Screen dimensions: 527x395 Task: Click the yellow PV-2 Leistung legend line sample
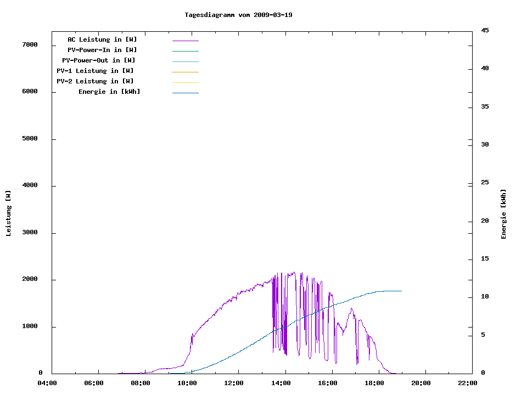pos(185,82)
